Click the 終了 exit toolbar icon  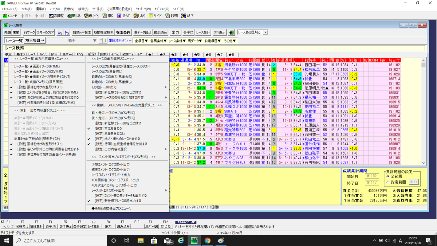pyautogui.click(x=187, y=16)
